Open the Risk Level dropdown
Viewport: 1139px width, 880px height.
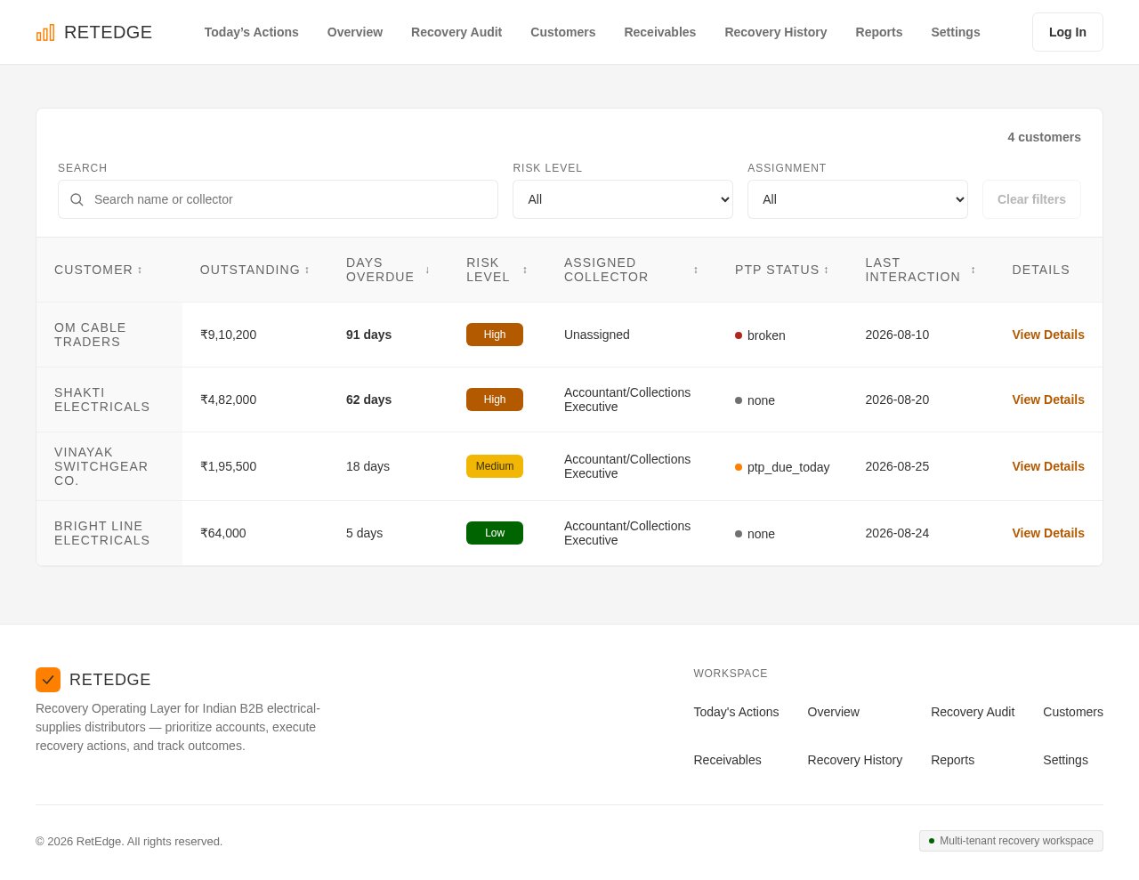[x=623, y=199]
